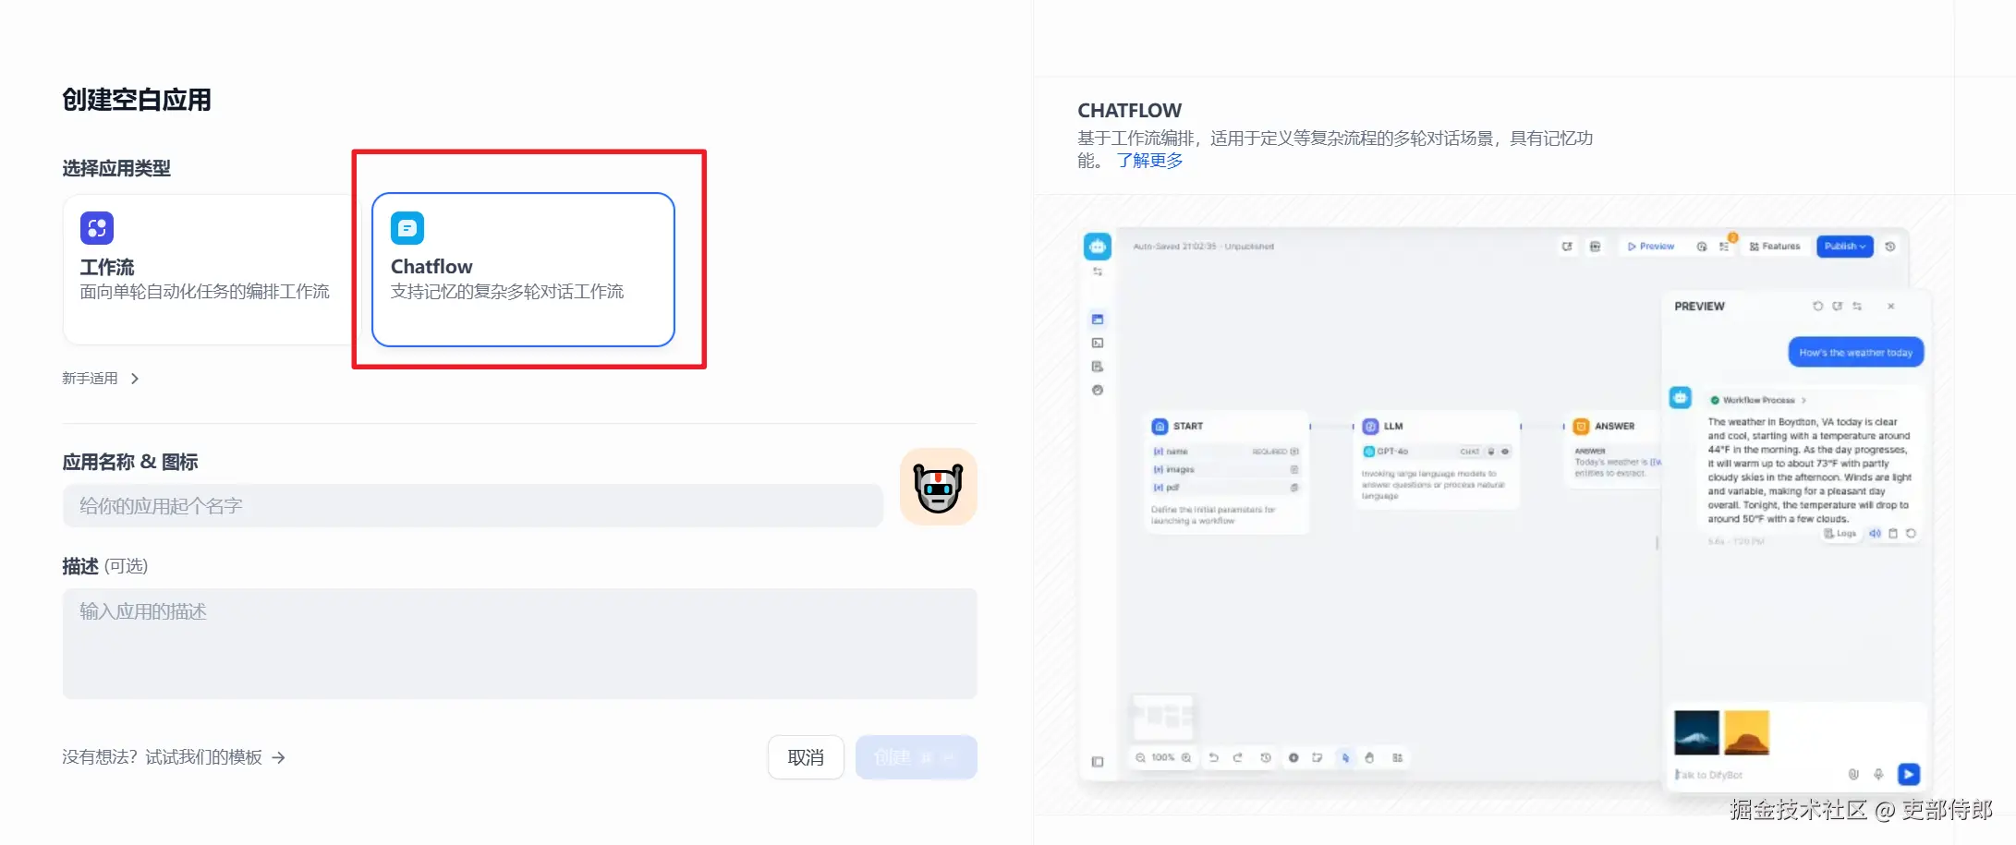The width and height of the screenshot is (2016, 845).
Task: Click the zoom out icon beside 100%
Action: click(1141, 757)
